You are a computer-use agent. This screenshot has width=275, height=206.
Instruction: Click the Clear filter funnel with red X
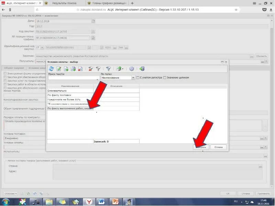tap(91, 69)
